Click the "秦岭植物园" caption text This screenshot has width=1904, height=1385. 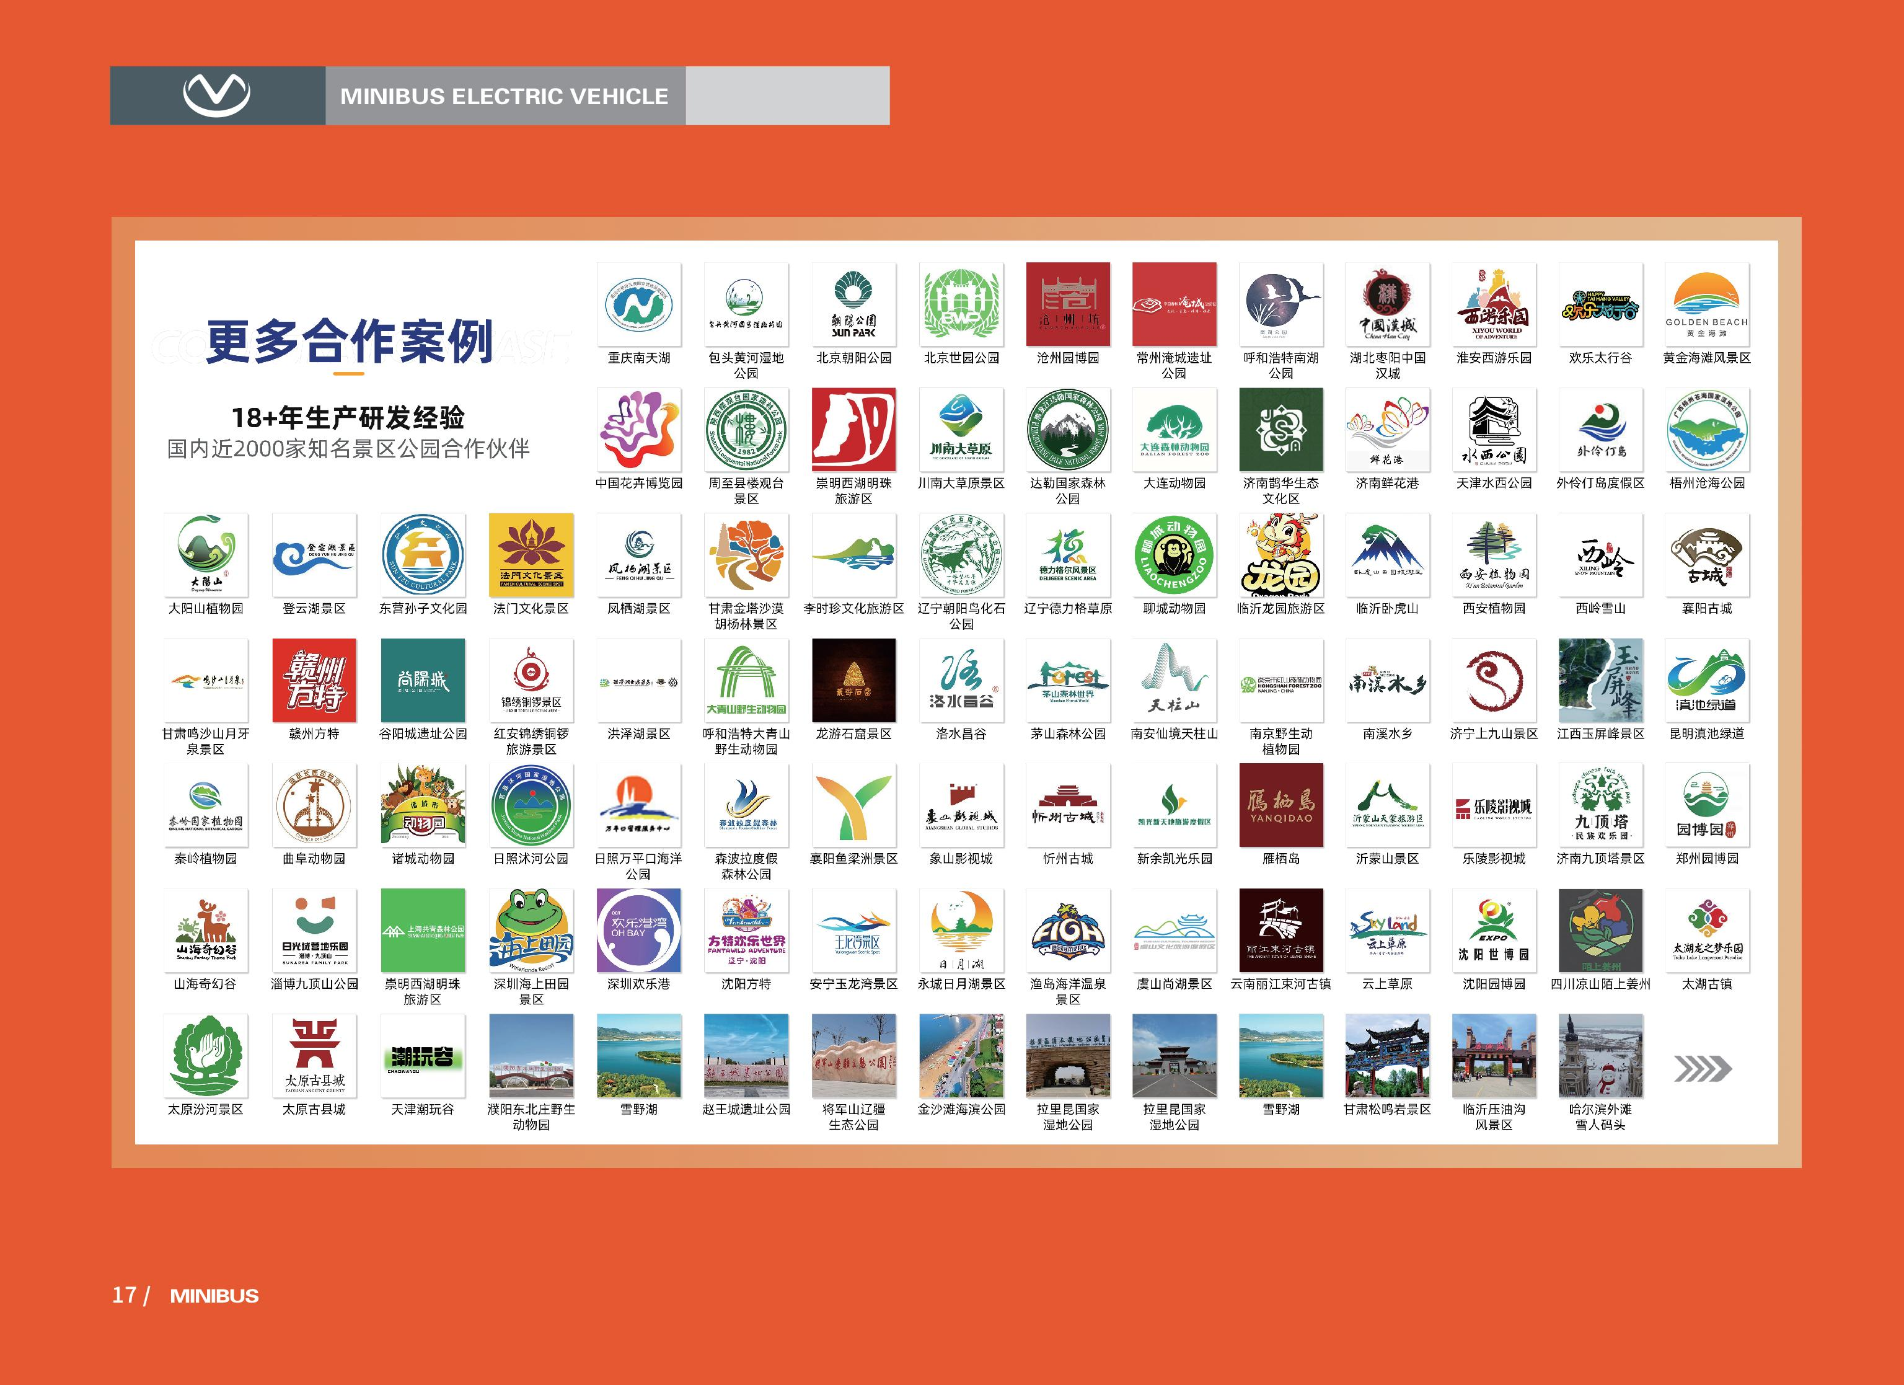tap(206, 859)
